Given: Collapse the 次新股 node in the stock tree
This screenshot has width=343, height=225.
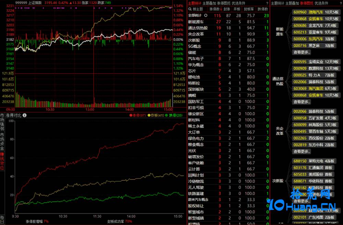Looking at the screenshot, I should pos(278,181).
